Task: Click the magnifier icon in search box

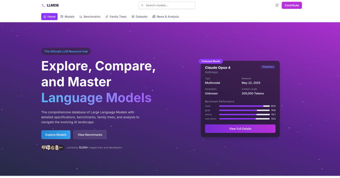Action: point(142,5)
